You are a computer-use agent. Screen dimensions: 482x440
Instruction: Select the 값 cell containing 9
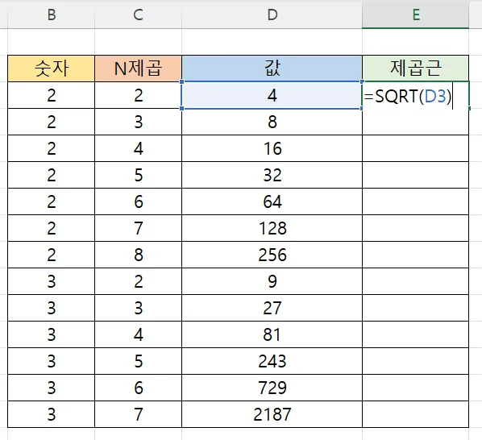click(x=272, y=281)
